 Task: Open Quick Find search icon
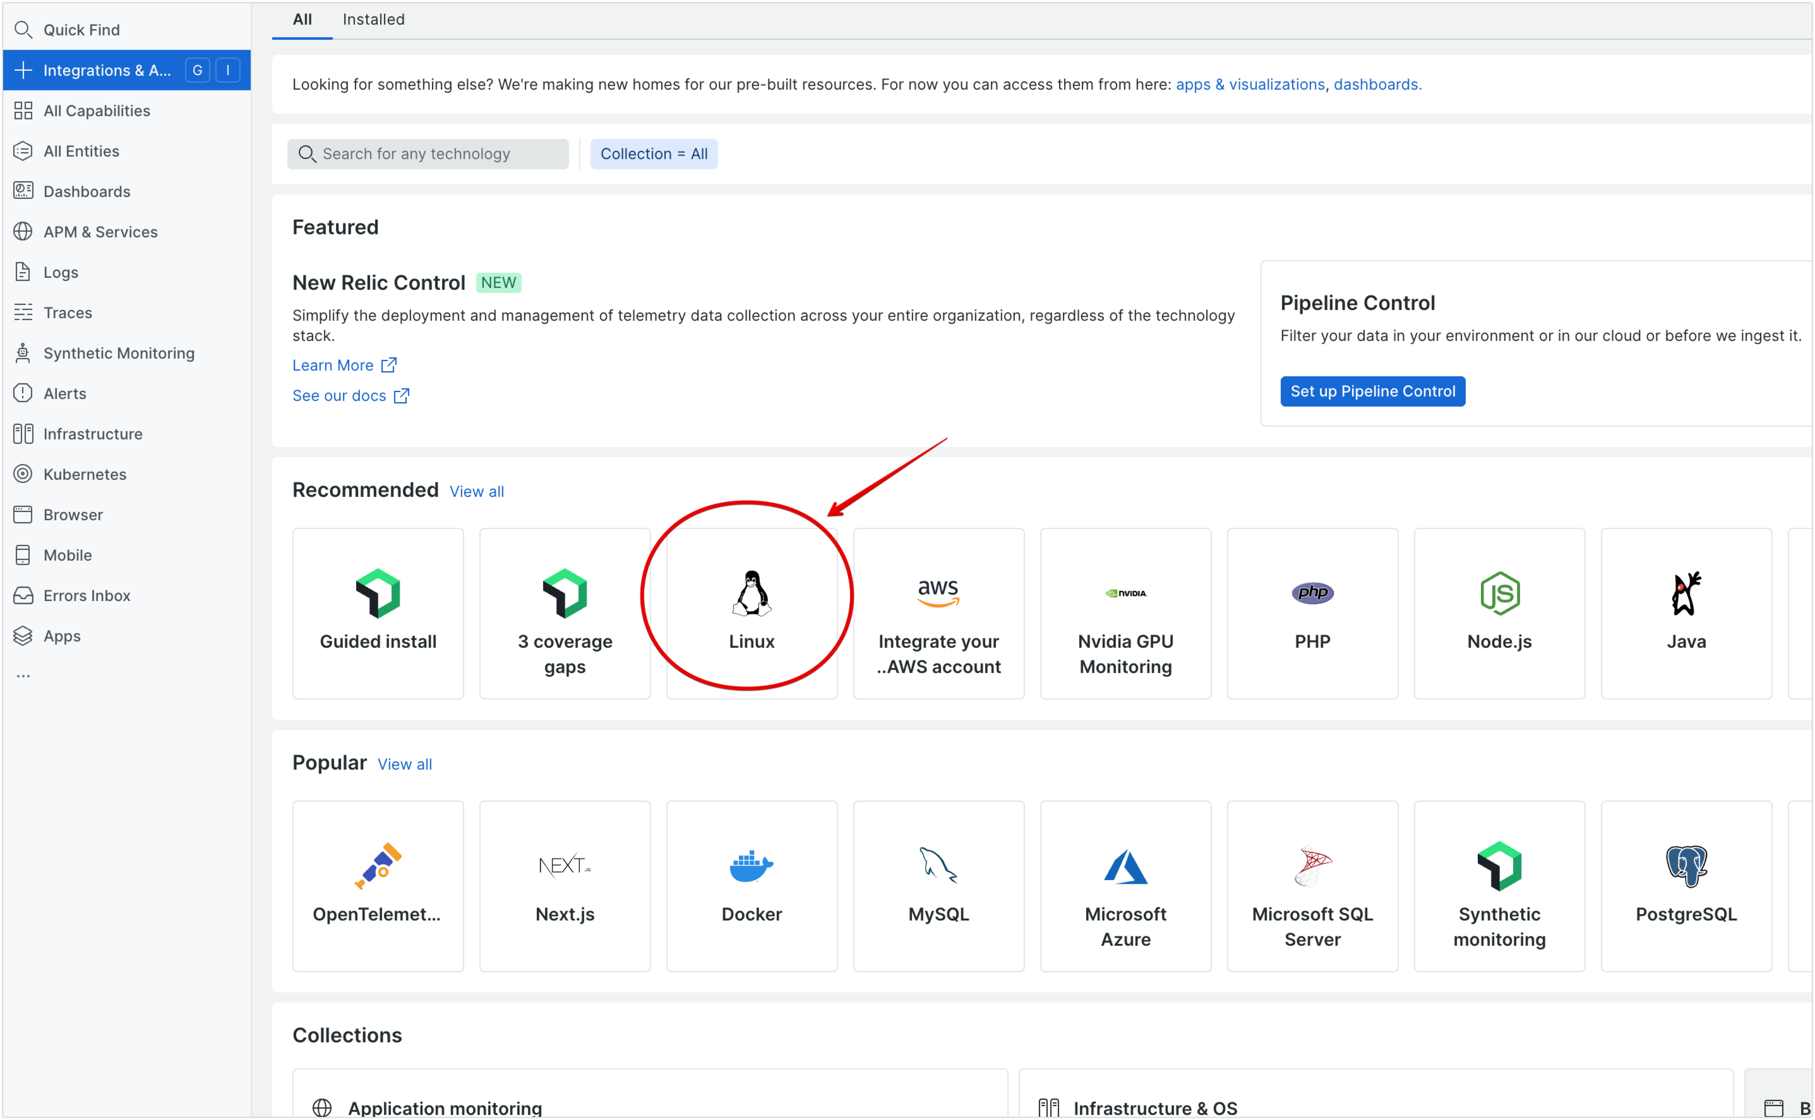(23, 30)
